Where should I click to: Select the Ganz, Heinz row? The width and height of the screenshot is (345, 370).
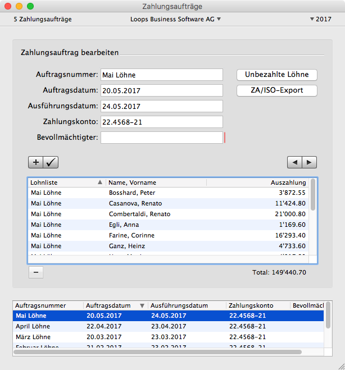point(169,246)
